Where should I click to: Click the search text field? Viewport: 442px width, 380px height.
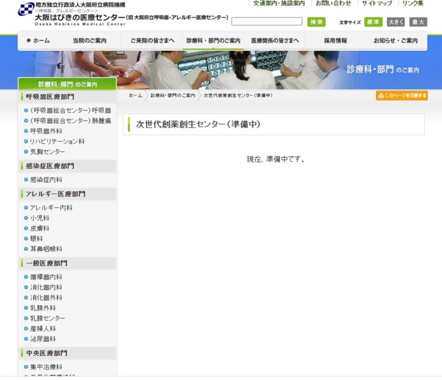(x=266, y=21)
